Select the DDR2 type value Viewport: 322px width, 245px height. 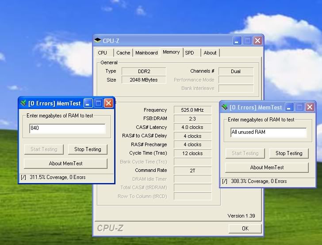coord(144,71)
